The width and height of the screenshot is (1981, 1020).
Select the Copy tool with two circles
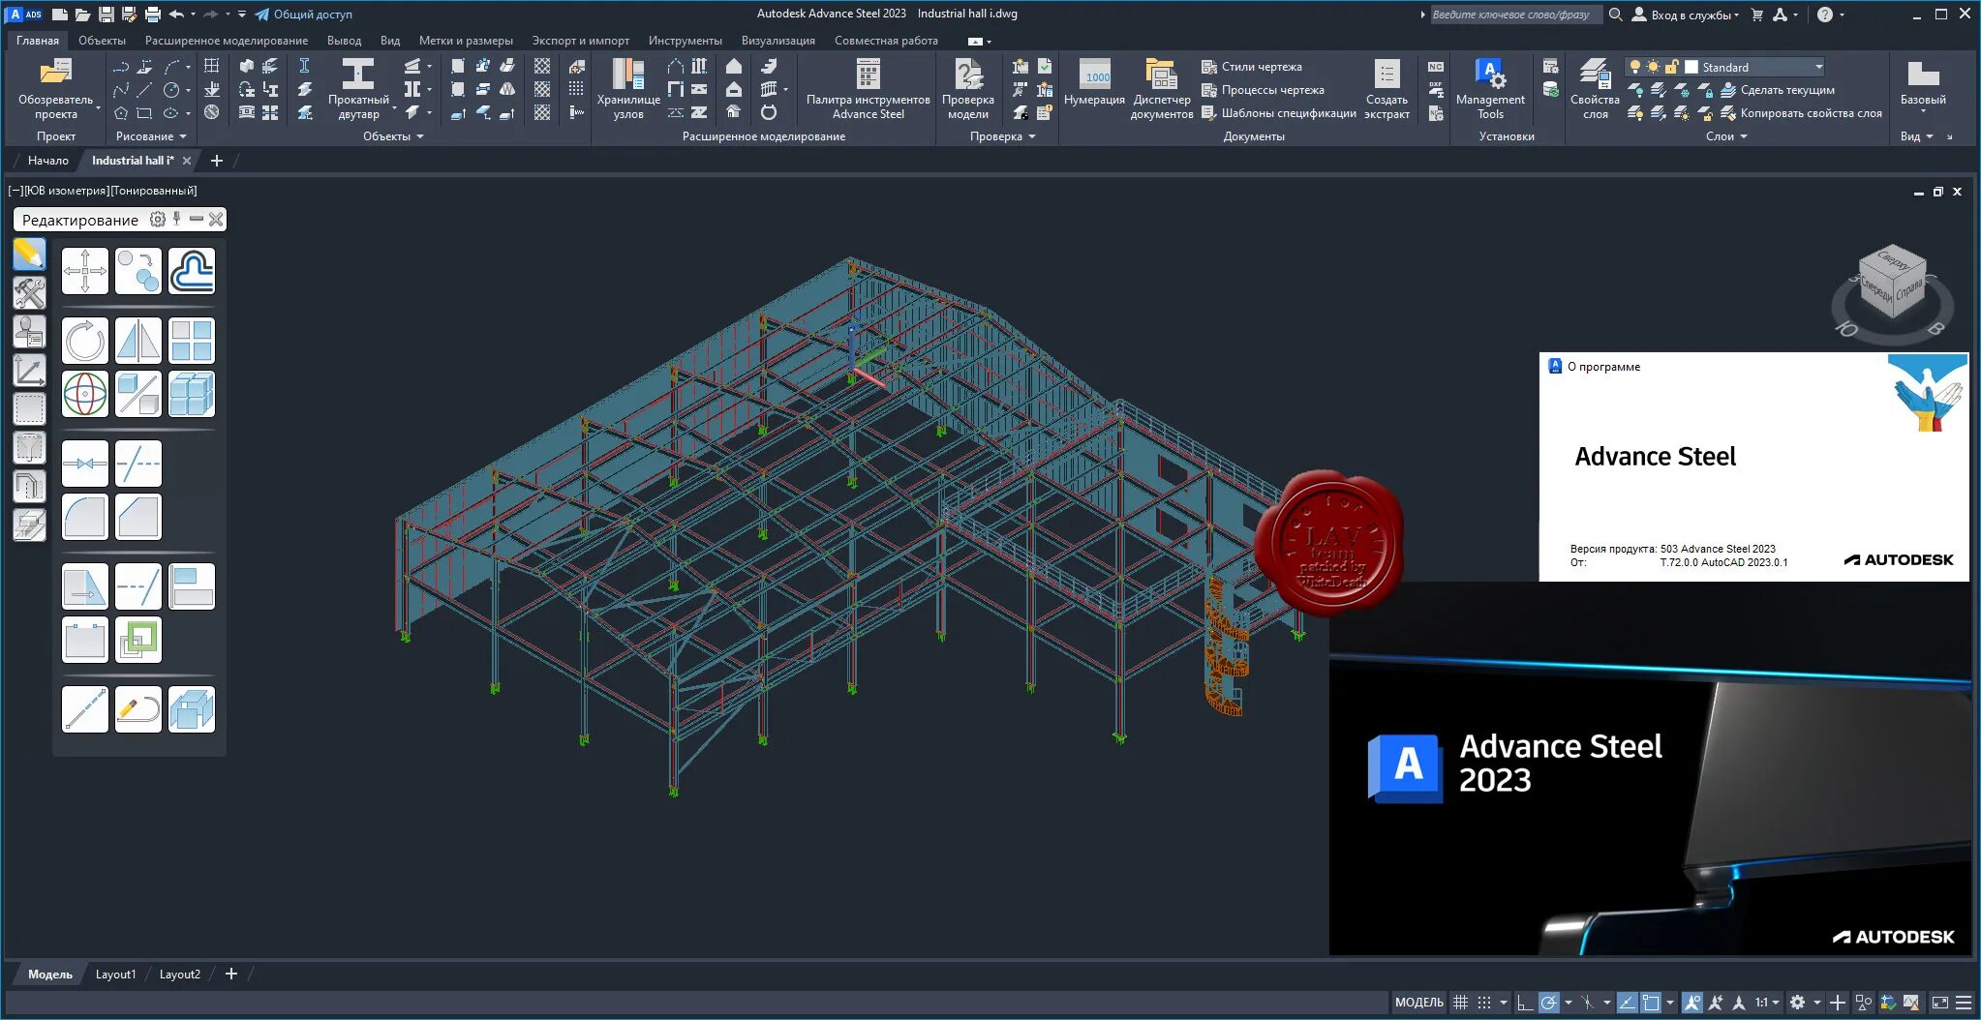(x=138, y=271)
